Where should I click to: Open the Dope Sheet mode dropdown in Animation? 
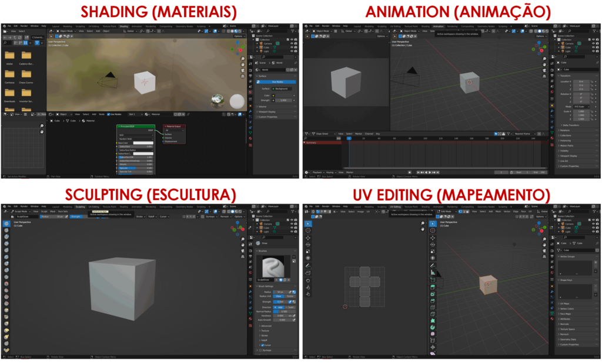pos(323,134)
